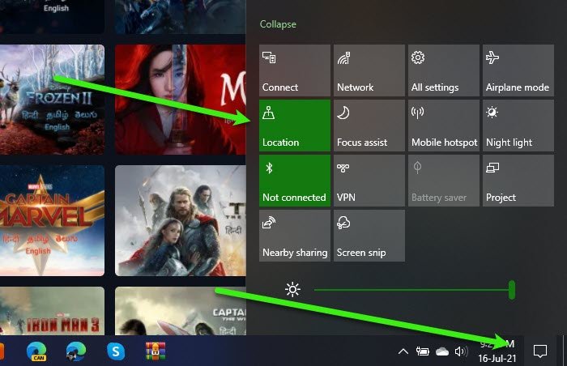Show hidden tray icons chevron
The height and width of the screenshot is (366, 567).
403,351
